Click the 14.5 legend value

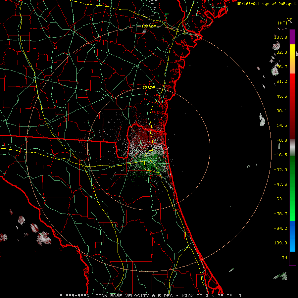point(282,125)
